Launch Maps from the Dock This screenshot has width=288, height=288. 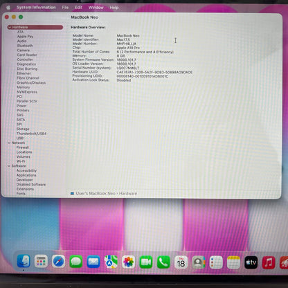pos(111,262)
